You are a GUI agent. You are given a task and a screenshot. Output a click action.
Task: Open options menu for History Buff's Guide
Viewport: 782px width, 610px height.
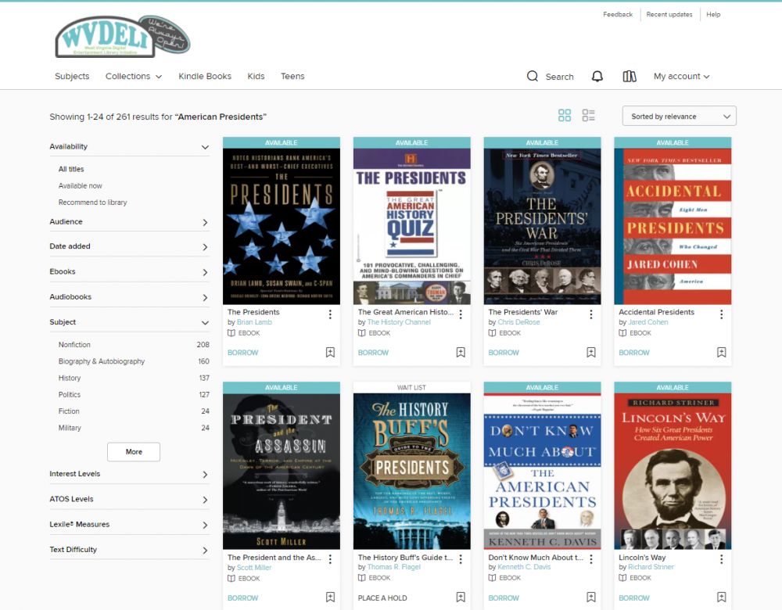coord(461,559)
